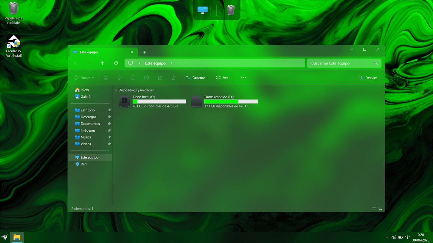Expand the Ver dropdown menu
The width and height of the screenshot is (433, 243).
click(x=224, y=78)
